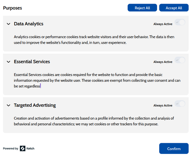Click the Purposes heading

tap(13, 8)
